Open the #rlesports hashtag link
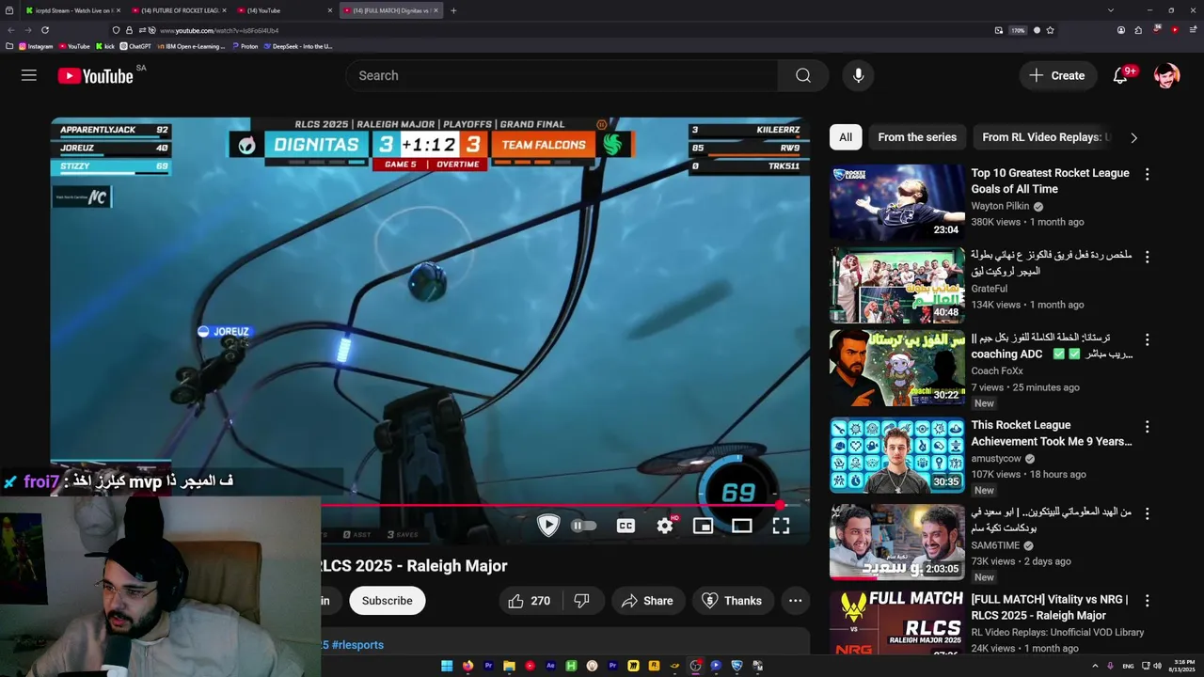This screenshot has height=677, width=1204. tap(357, 645)
